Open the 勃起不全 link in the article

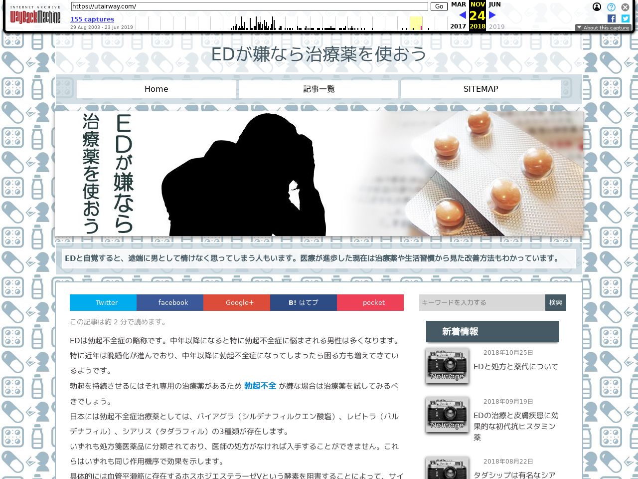pos(260,386)
